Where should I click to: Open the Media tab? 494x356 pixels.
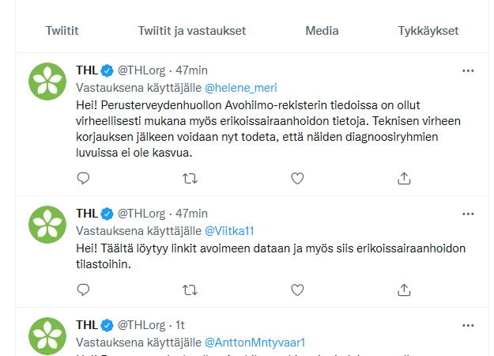322,31
